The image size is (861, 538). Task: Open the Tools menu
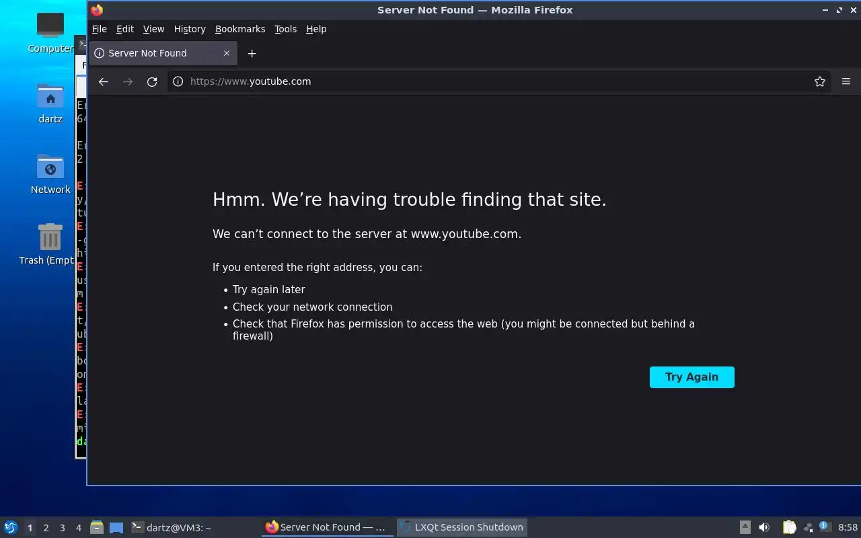click(285, 29)
